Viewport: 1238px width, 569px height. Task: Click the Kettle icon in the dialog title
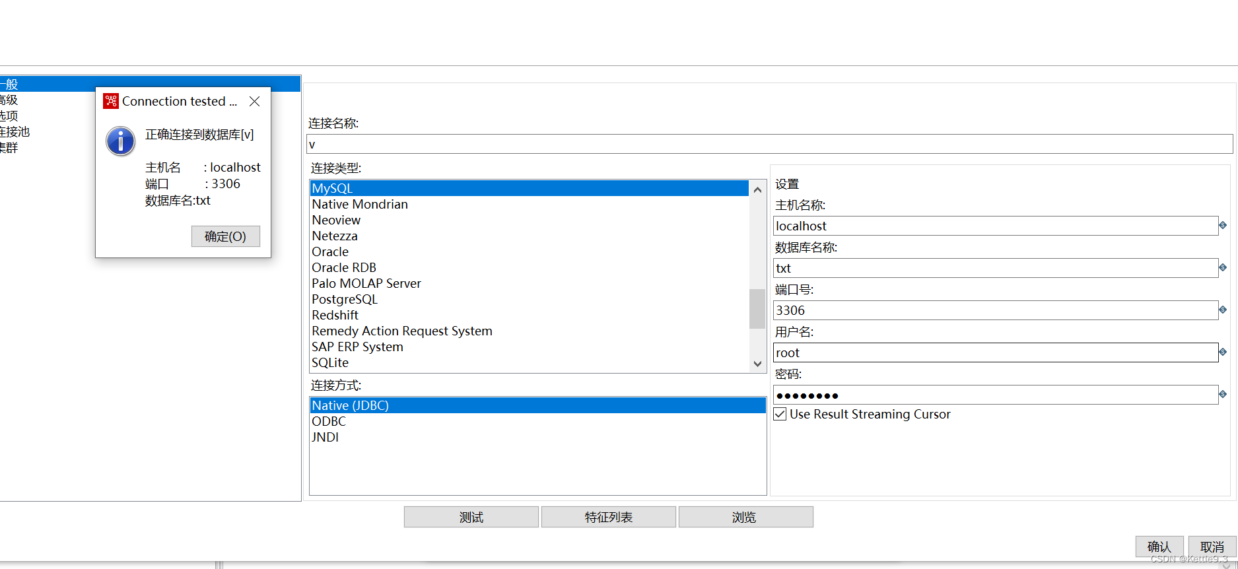coord(111,101)
